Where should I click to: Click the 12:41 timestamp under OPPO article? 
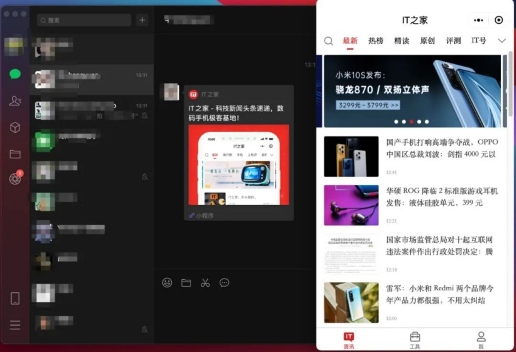[x=391, y=172]
